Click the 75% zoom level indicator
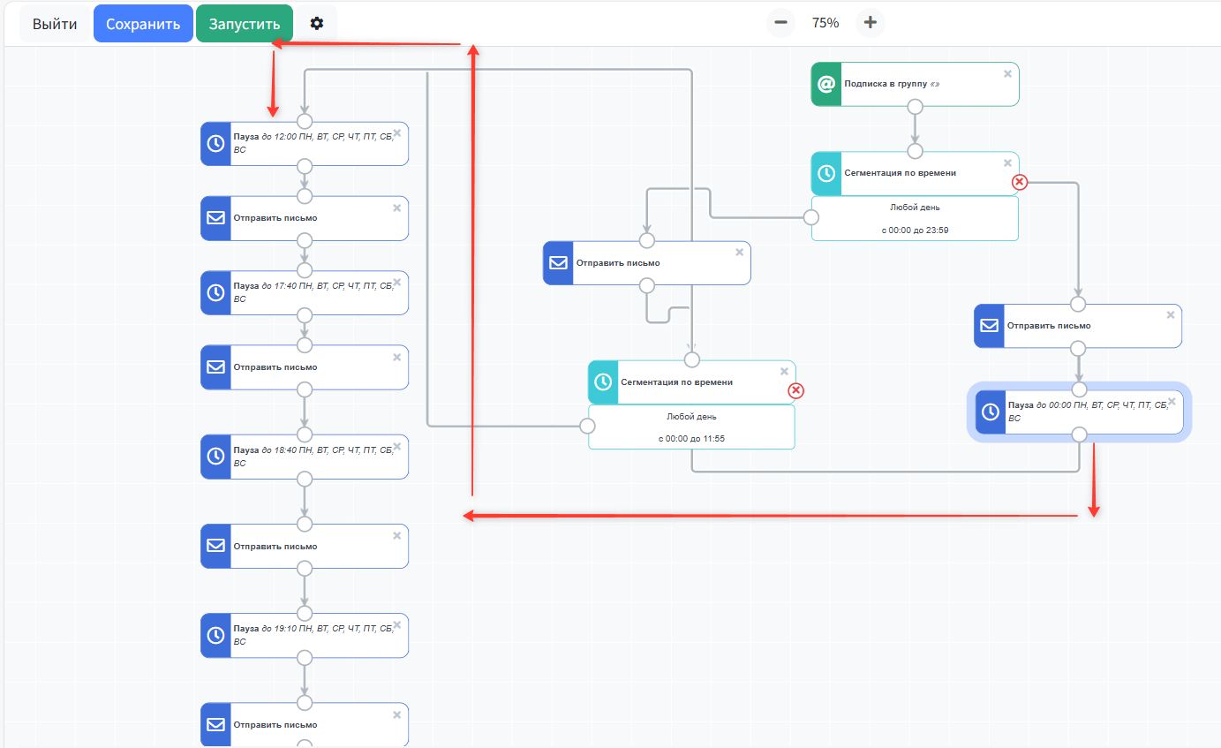1221x748 pixels. click(x=825, y=23)
